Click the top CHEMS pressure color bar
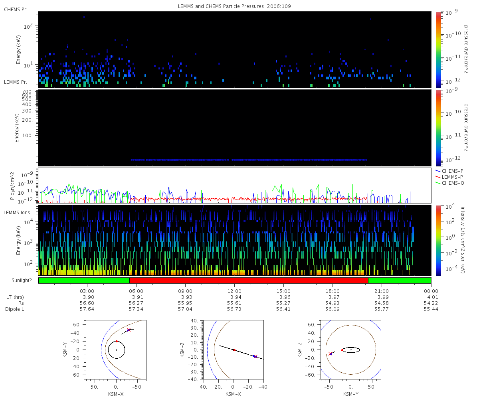The height and width of the screenshot is (399, 479). (438, 49)
